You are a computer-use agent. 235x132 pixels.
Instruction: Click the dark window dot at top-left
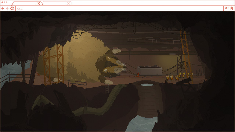point(2,2)
